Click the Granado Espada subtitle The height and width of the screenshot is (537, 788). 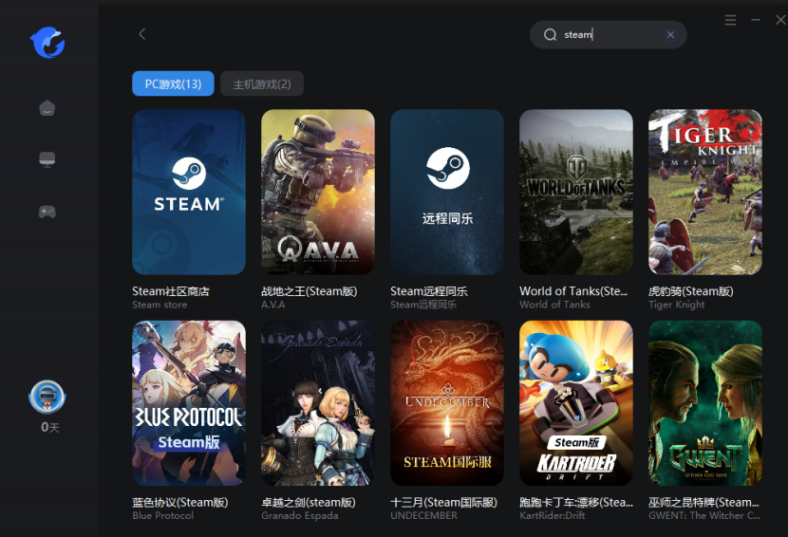(299, 516)
